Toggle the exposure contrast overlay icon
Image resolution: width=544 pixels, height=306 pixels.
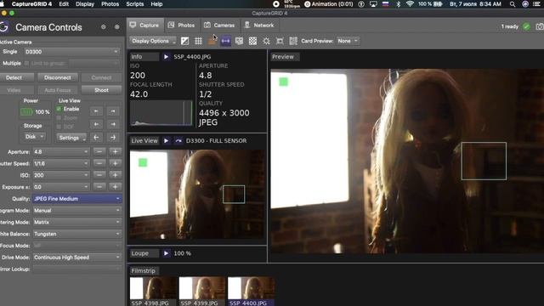point(185,41)
